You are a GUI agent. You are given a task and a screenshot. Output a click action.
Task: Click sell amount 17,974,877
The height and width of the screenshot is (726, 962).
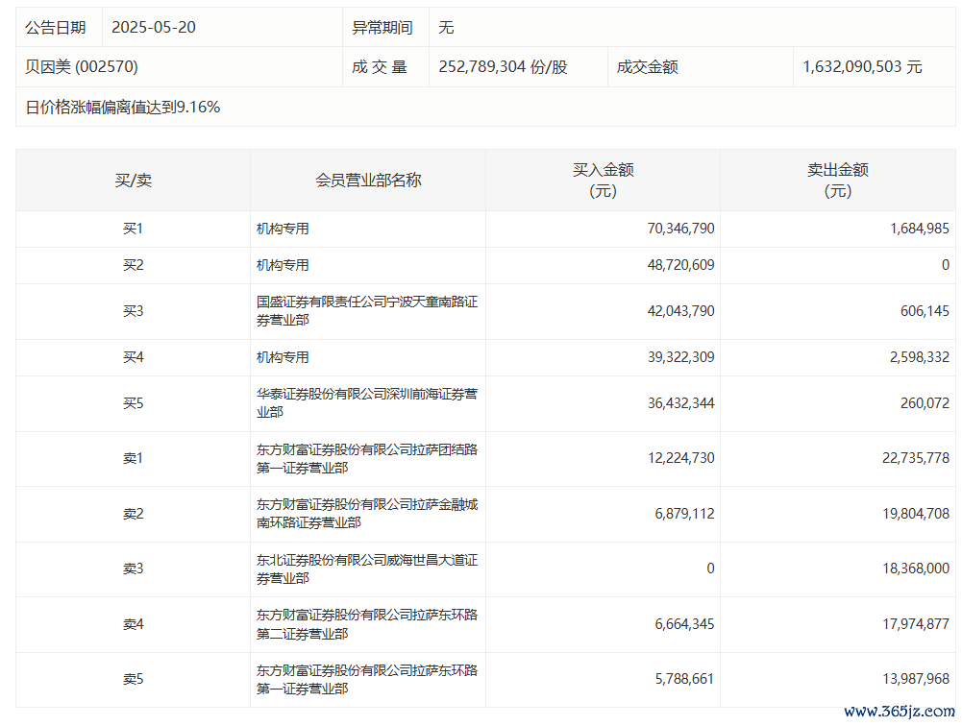pyautogui.click(x=916, y=624)
